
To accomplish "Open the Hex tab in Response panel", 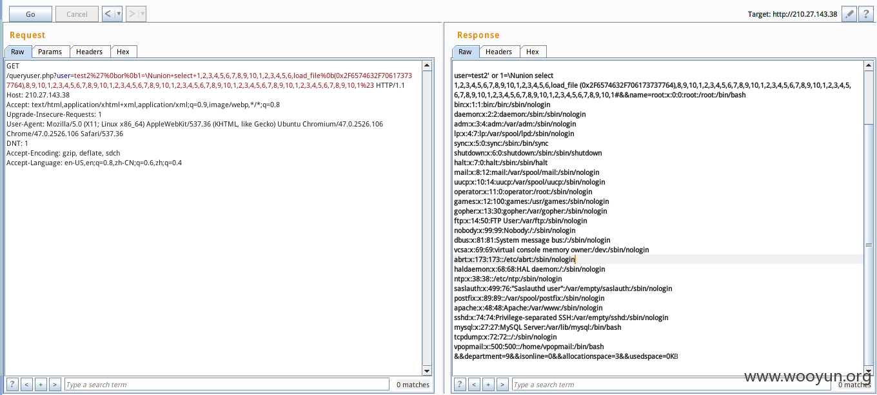I will tap(533, 52).
